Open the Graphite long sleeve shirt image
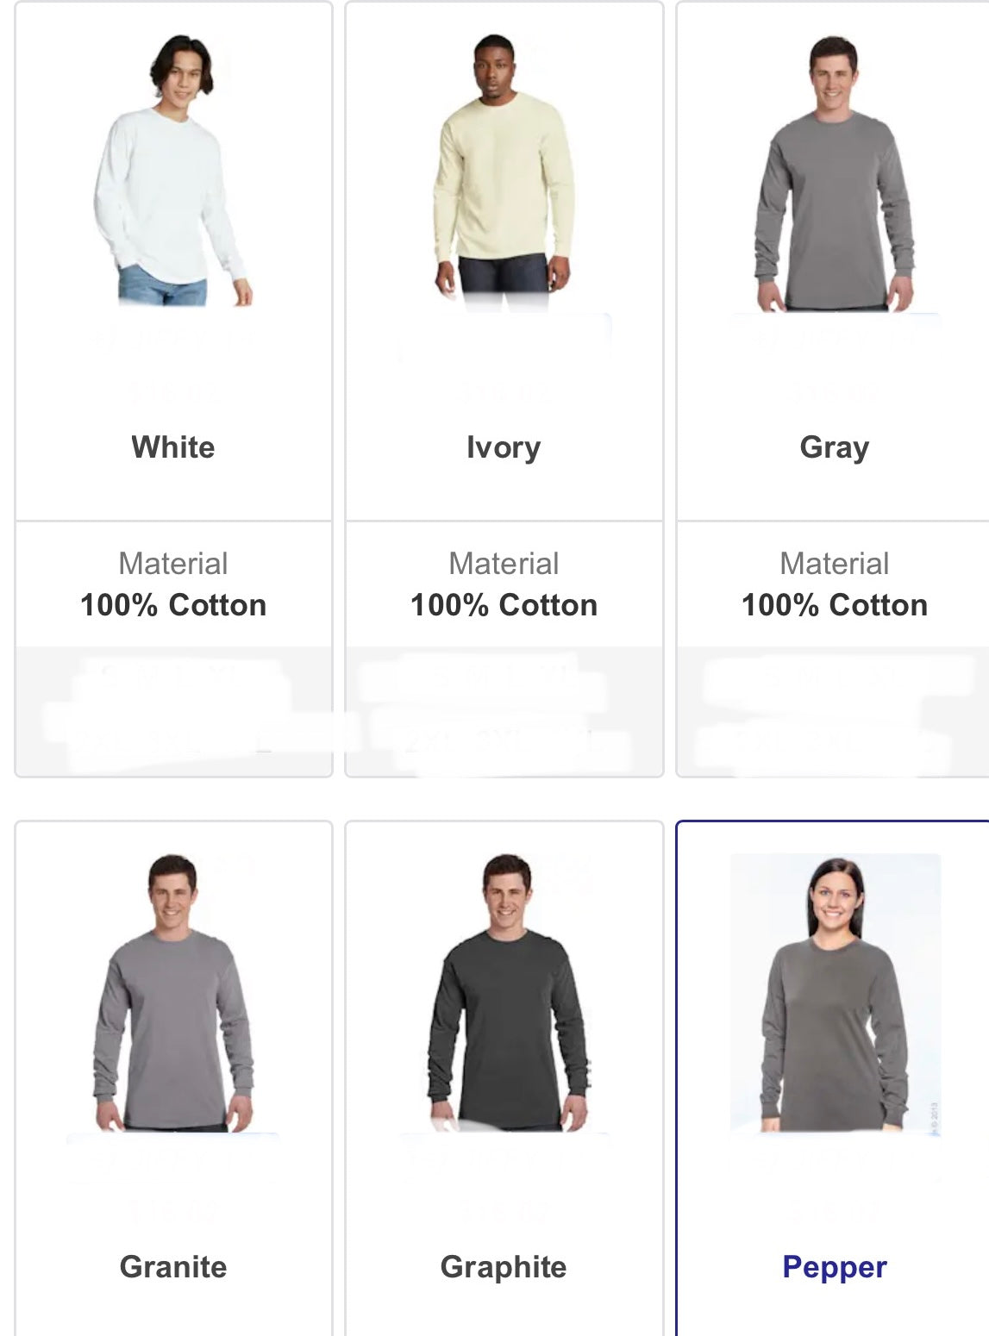This screenshot has width=989, height=1336. coord(507,992)
